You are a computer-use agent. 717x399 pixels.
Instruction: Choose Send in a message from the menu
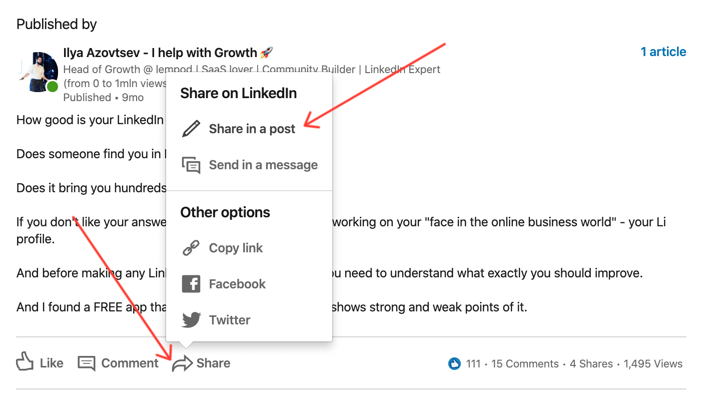(x=263, y=164)
